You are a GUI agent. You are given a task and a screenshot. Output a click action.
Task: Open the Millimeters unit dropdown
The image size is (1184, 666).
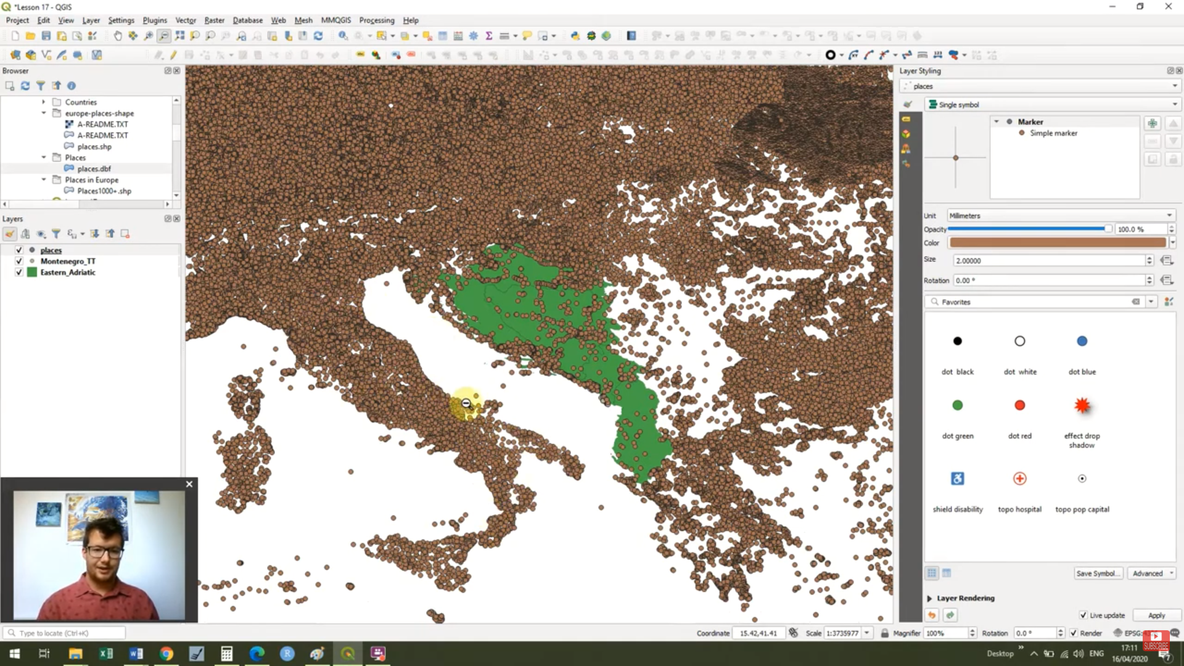[1059, 216]
